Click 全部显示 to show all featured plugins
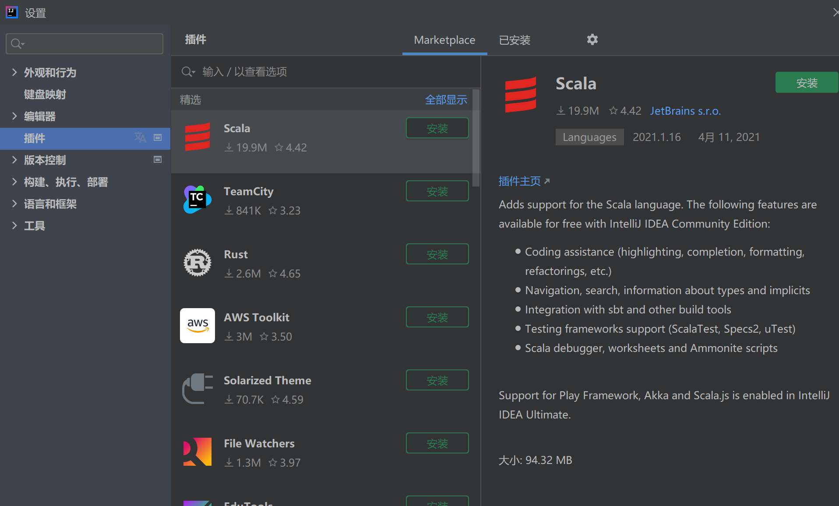The height and width of the screenshot is (506, 839). click(446, 100)
